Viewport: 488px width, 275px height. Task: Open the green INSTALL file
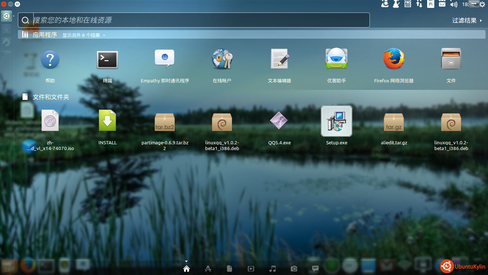(x=107, y=121)
